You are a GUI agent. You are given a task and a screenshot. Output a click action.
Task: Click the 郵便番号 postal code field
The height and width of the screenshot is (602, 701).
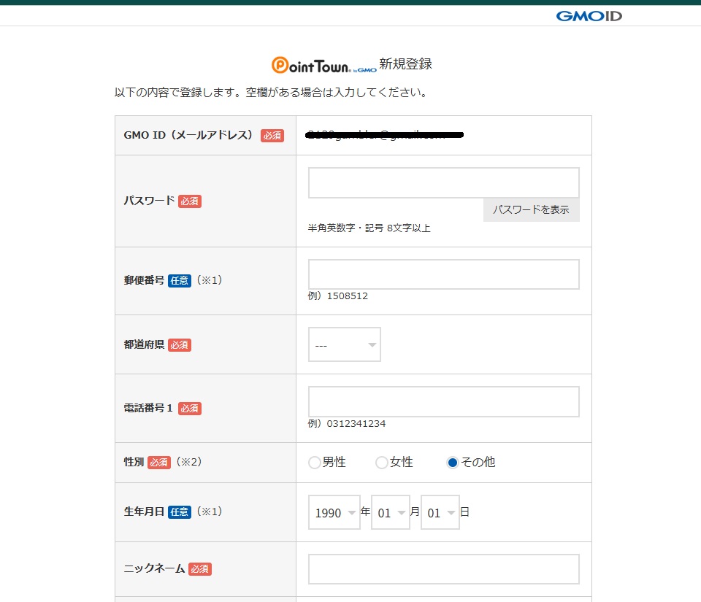pyautogui.click(x=443, y=274)
